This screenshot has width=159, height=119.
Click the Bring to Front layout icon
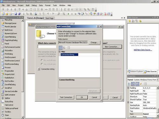coord(85,10)
